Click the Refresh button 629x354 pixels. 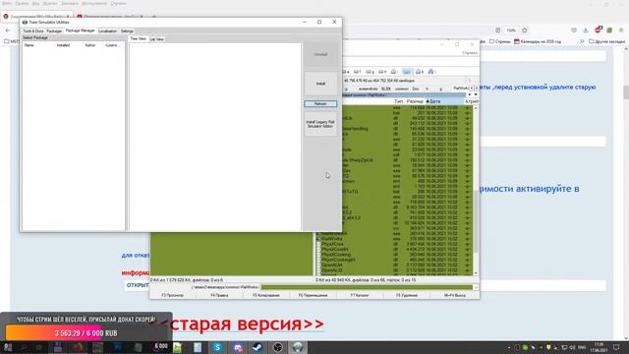tap(320, 104)
